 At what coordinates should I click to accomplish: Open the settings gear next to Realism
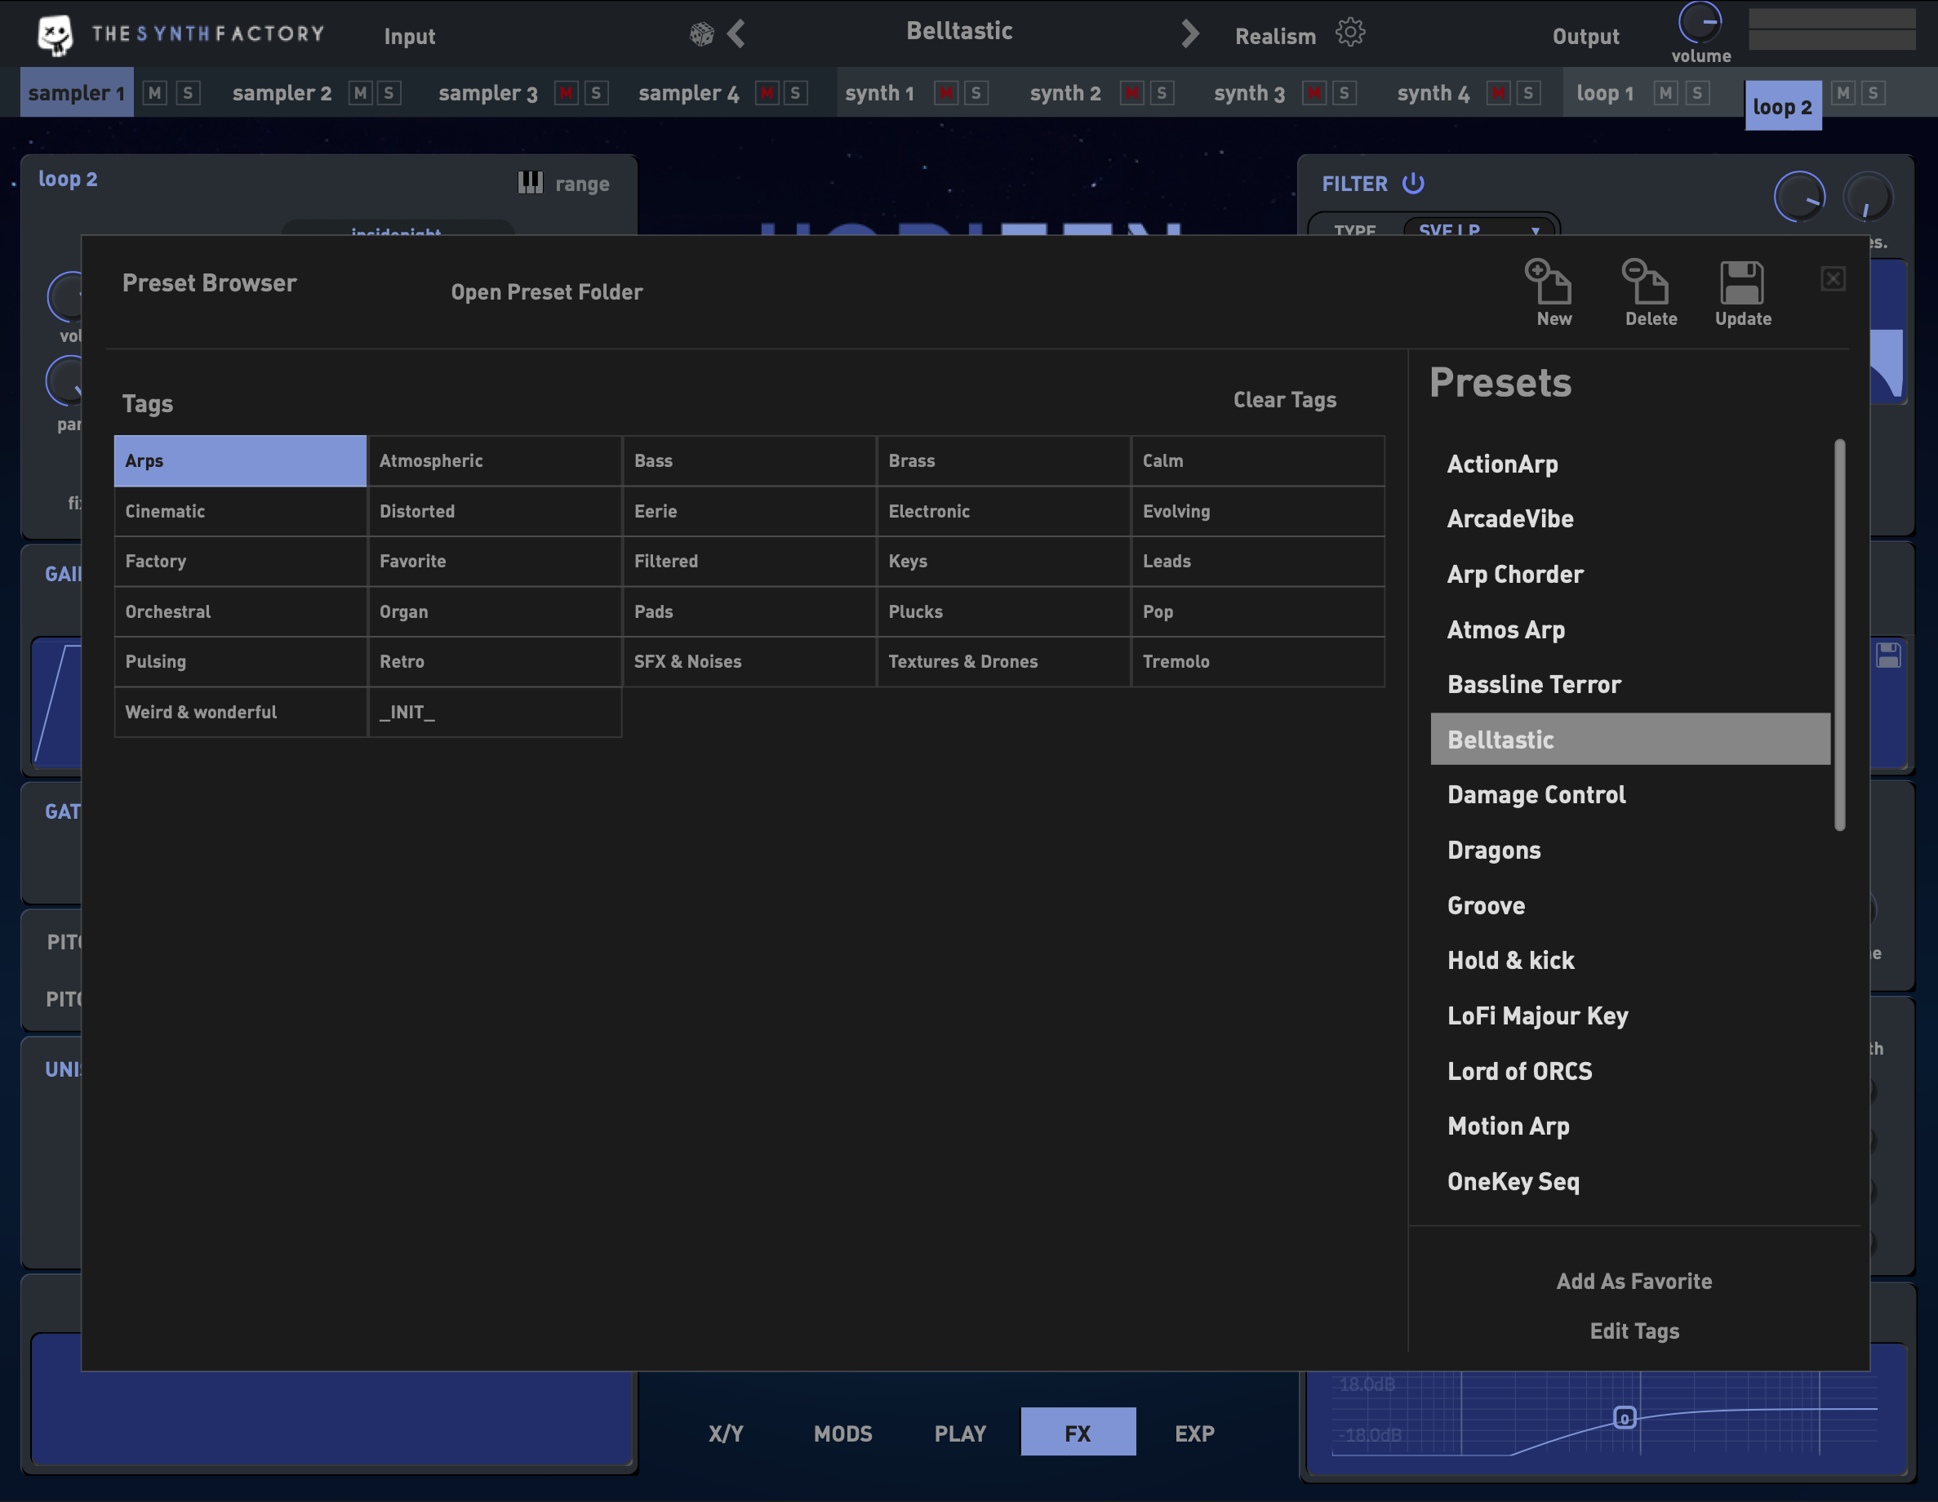(1349, 33)
